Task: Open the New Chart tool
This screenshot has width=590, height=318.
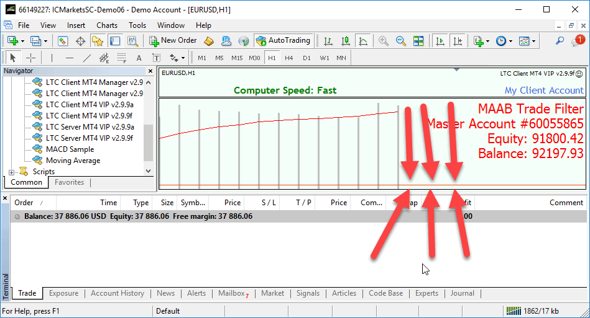Action: [13, 41]
